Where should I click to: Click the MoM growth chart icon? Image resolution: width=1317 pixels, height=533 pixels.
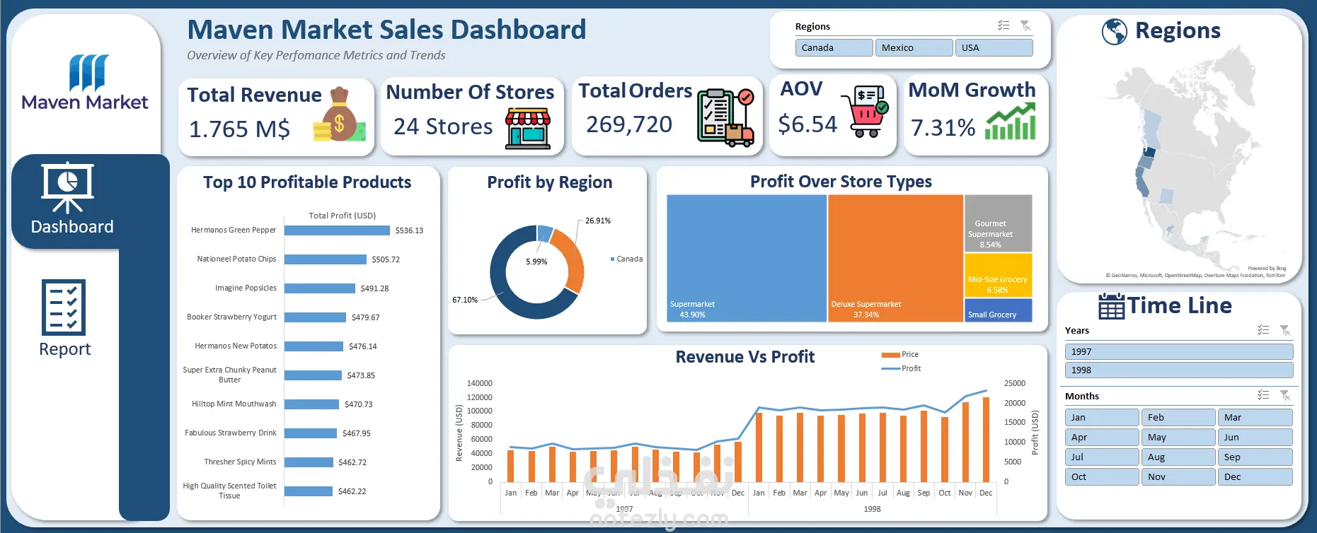[x=1011, y=122]
